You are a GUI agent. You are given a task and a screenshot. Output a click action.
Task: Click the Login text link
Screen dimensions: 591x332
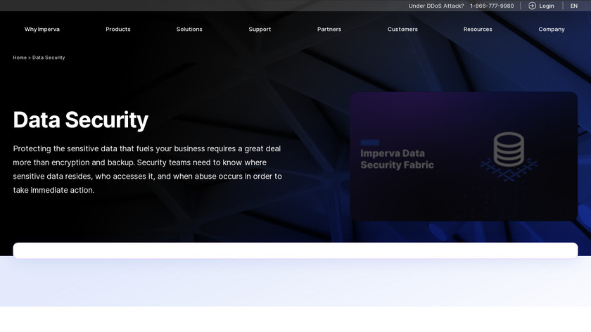tap(546, 6)
